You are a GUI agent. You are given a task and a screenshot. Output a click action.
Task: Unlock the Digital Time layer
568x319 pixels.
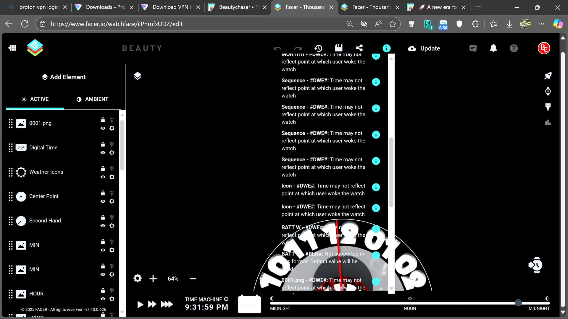click(103, 144)
